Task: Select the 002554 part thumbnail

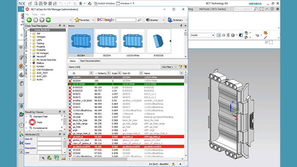Action: (x=107, y=41)
